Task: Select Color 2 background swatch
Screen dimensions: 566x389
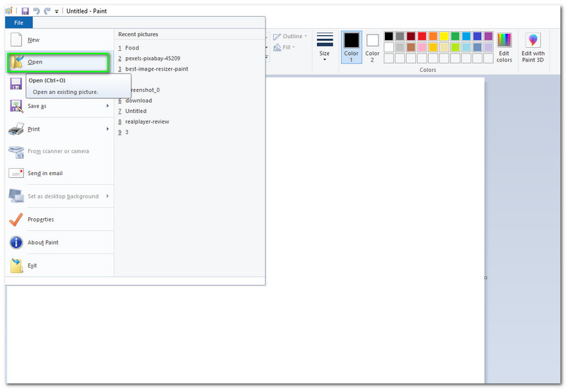Action: [x=372, y=47]
